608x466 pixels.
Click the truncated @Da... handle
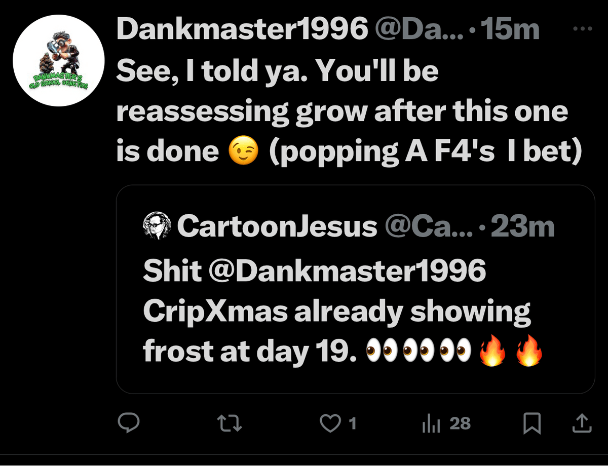point(417,29)
